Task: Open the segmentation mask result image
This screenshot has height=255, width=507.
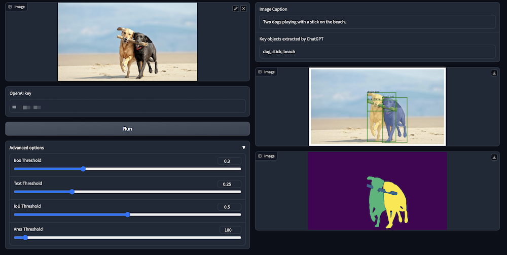Action: click(x=377, y=191)
